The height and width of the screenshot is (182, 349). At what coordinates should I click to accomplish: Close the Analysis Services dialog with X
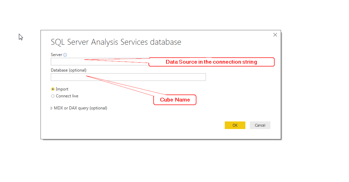click(275, 35)
